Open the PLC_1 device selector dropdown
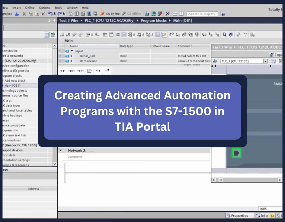Screen dimensions: 285x222 265,61
